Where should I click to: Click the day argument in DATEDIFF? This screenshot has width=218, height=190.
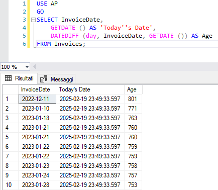click(x=91, y=36)
